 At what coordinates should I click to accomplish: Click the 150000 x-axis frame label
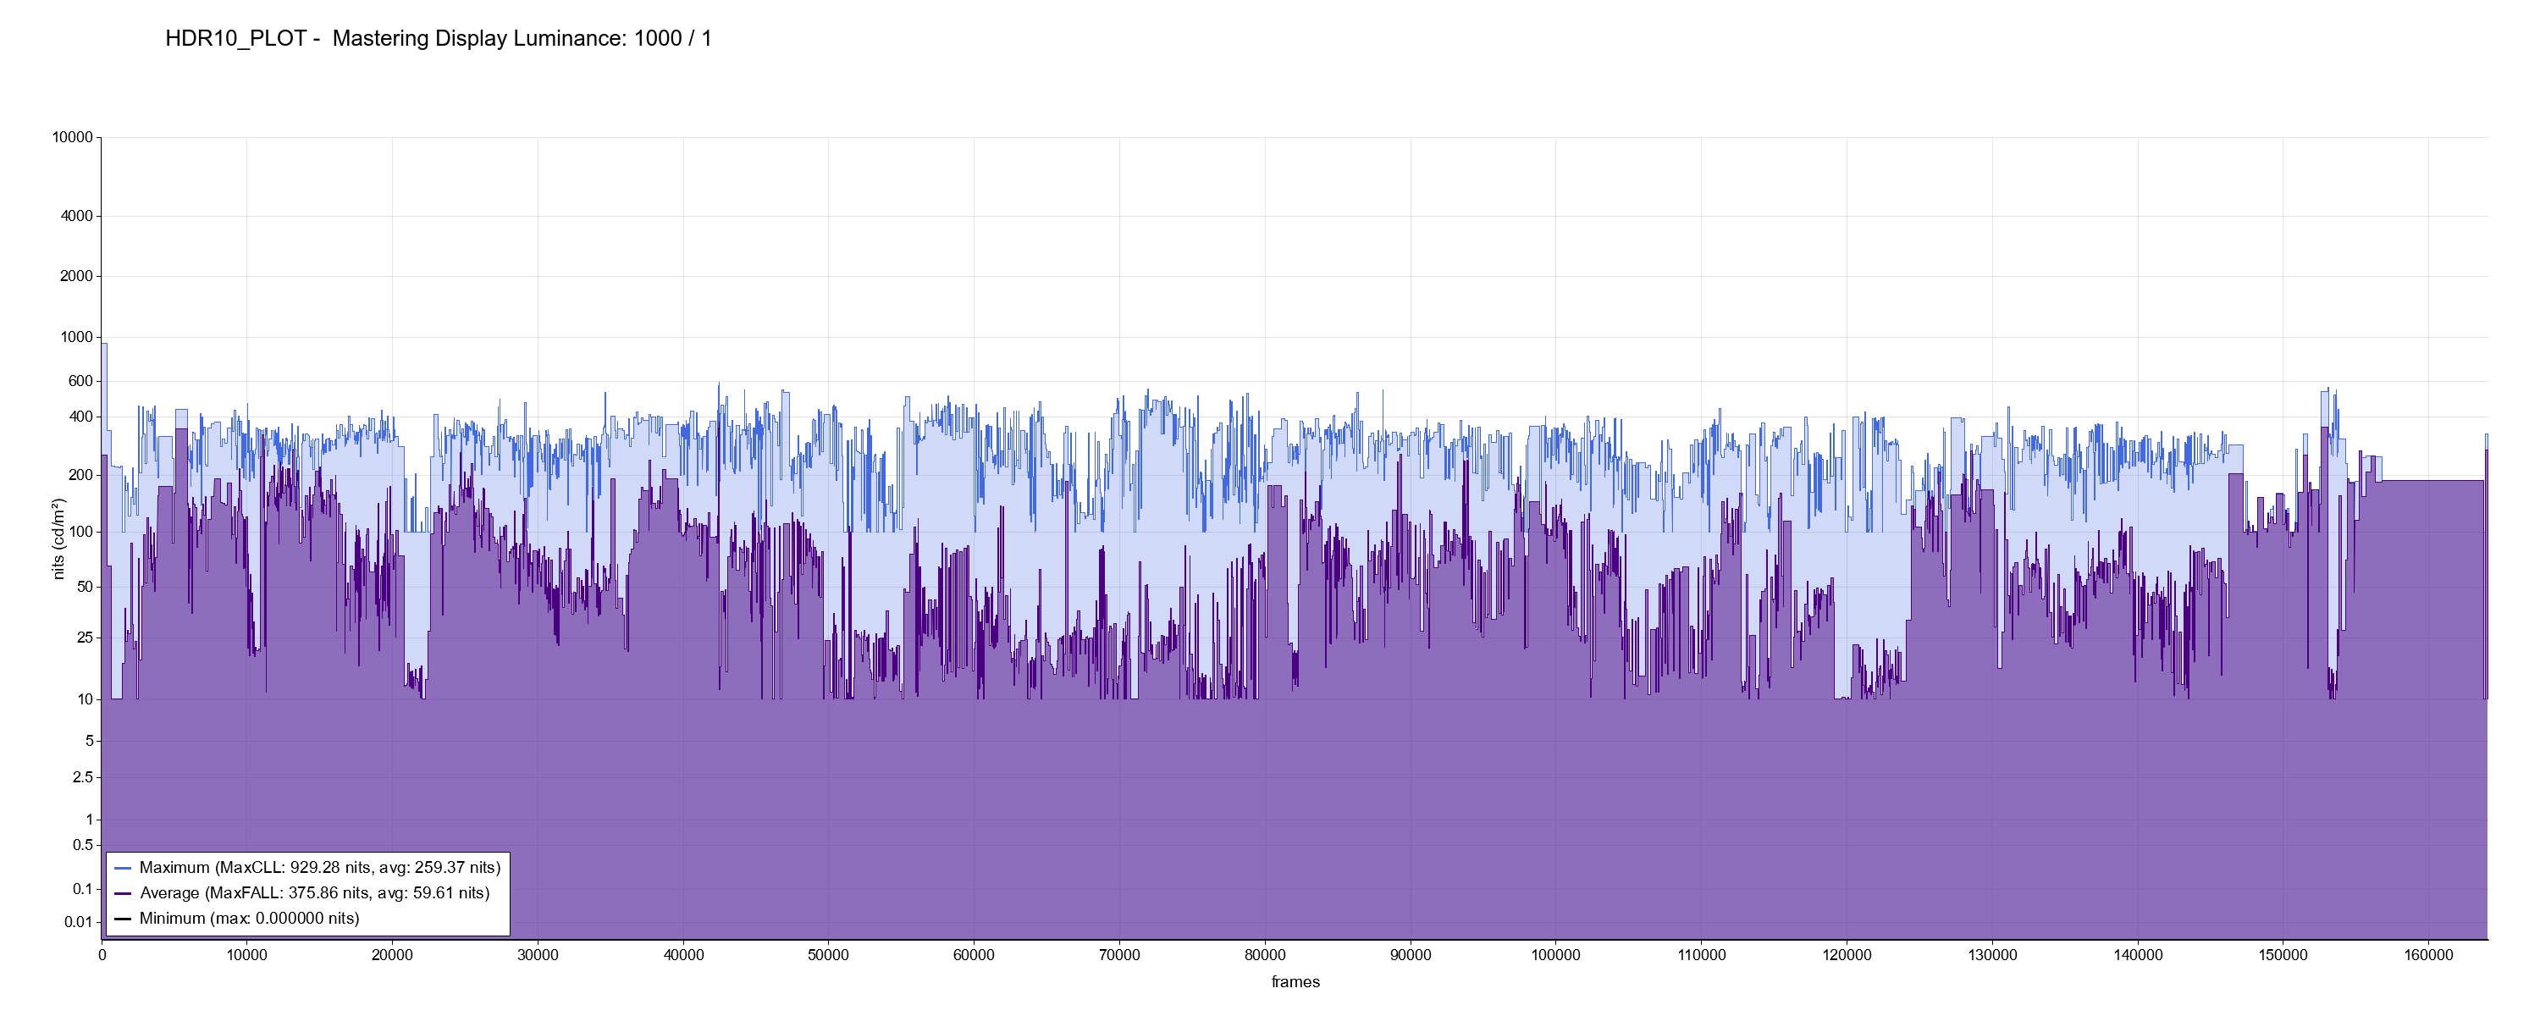pos(2283,955)
